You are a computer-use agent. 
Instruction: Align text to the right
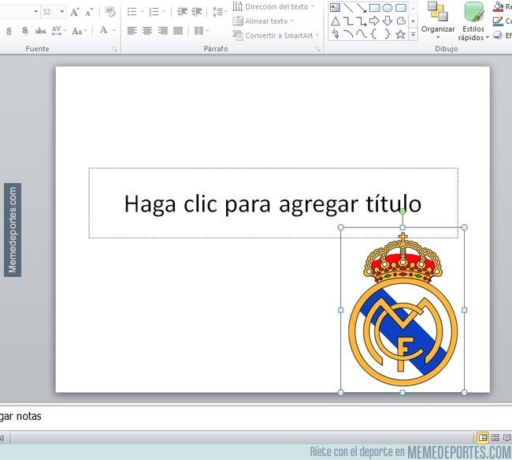click(162, 31)
